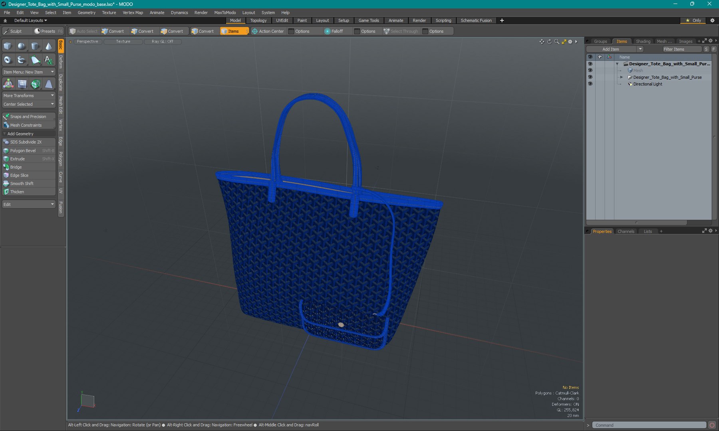Open the Geometry menu
Image resolution: width=719 pixels, height=431 pixels.
coord(86,12)
